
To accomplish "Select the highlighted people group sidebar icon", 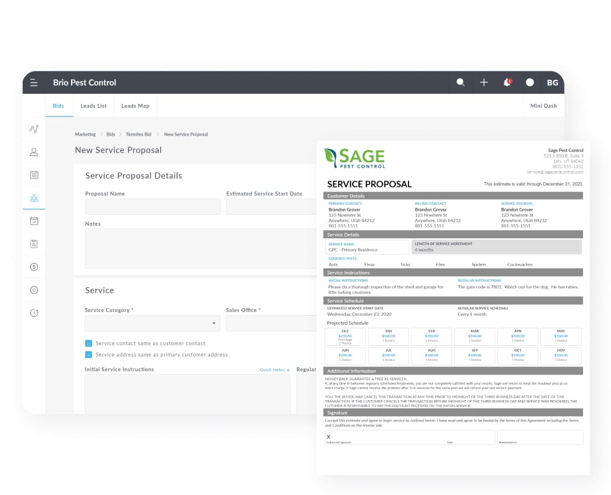I will coord(34,198).
